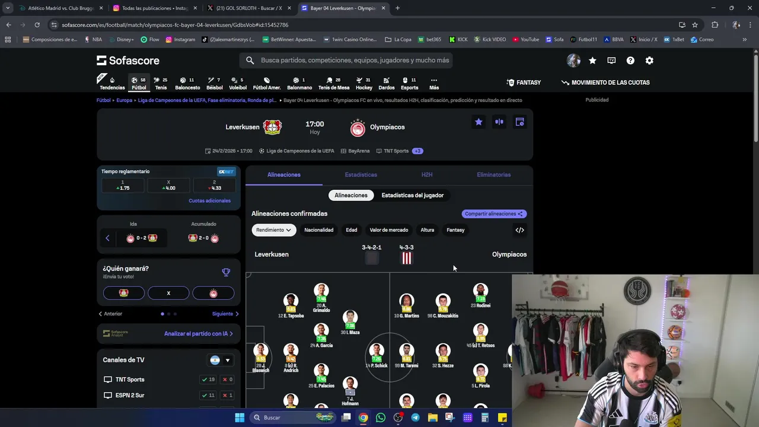The image size is (759, 427).
Task: Click the Windows taskbar Buscar box
Action: point(292,418)
